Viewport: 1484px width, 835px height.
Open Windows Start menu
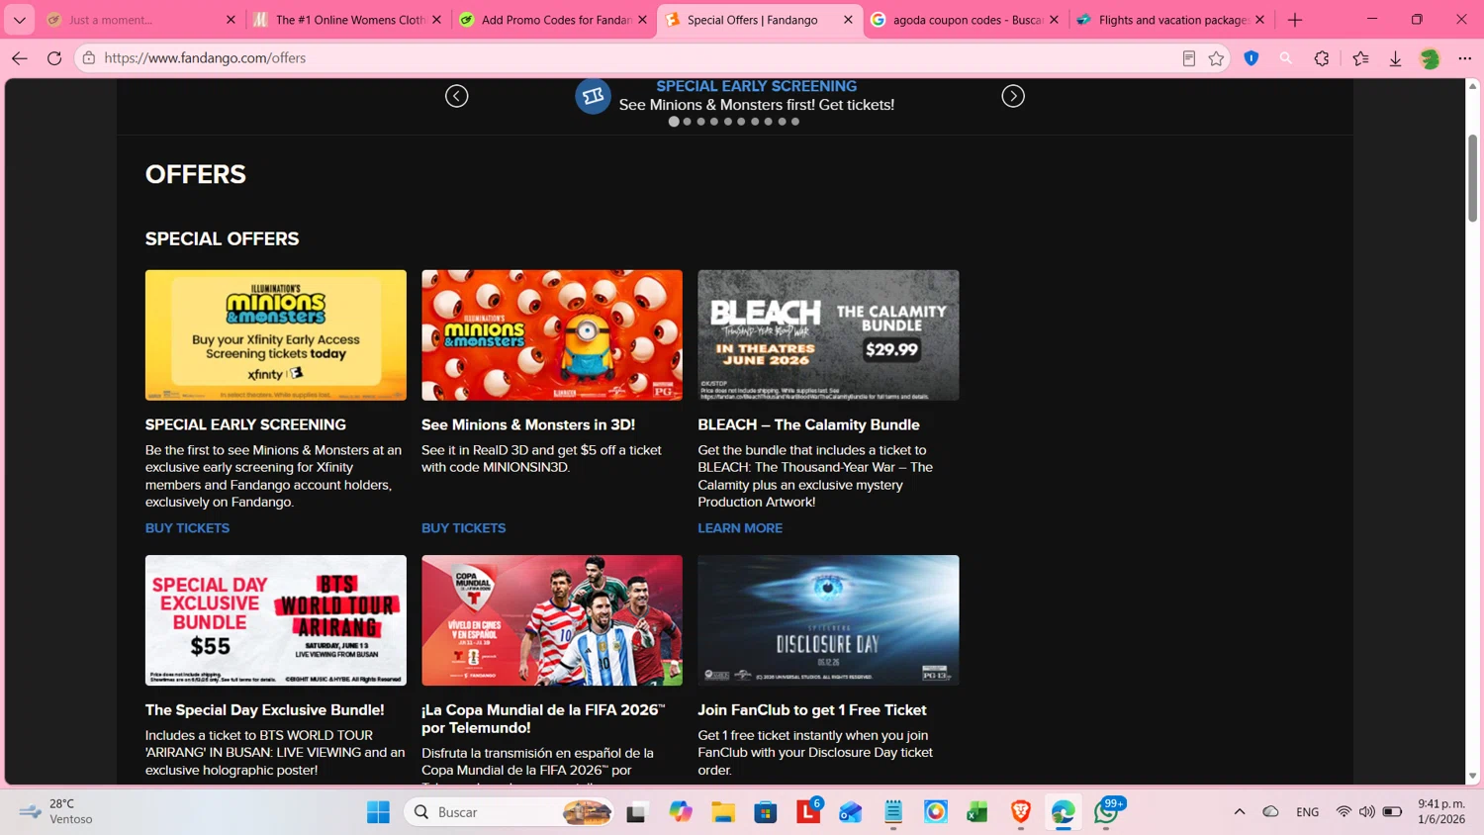(378, 812)
